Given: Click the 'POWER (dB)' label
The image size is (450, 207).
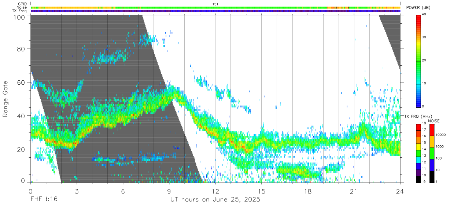Looking at the screenshot, I should [x=418, y=8].
